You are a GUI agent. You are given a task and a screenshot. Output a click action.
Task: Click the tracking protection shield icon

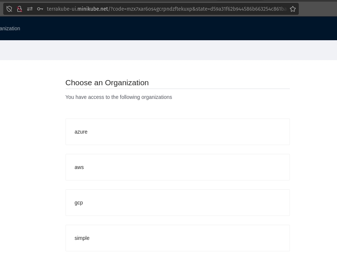point(9,9)
